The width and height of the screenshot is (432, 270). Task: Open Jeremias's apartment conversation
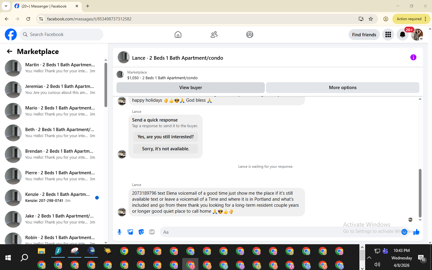(x=52, y=90)
